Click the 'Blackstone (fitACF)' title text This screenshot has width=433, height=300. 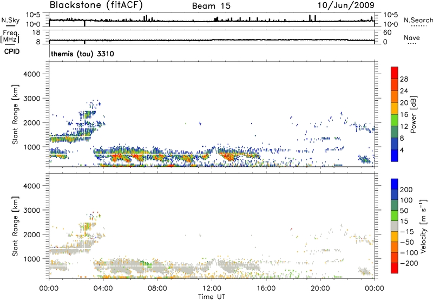coord(96,5)
